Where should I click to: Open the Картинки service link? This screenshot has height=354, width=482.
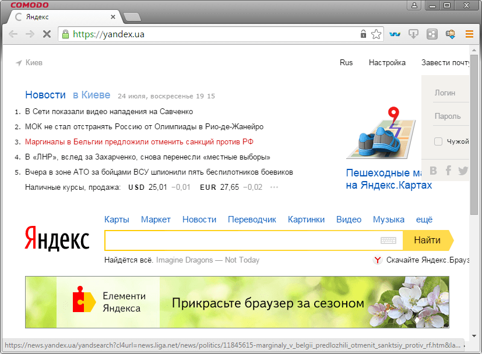(x=306, y=220)
